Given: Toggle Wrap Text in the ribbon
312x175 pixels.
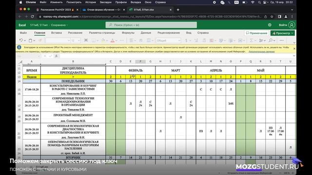Looking at the screenshot, I should [x=141, y=40].
